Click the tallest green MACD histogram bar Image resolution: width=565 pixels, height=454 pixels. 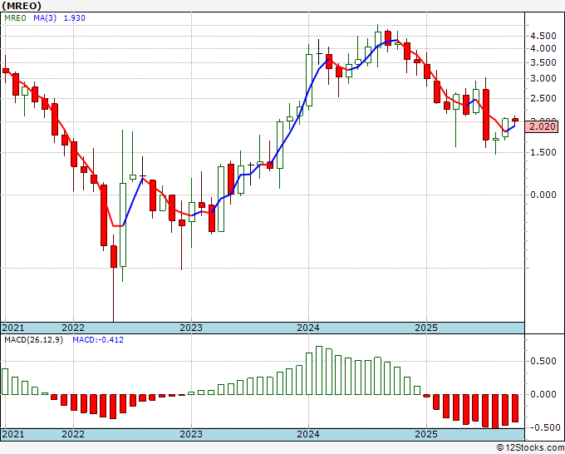(319, 370)
